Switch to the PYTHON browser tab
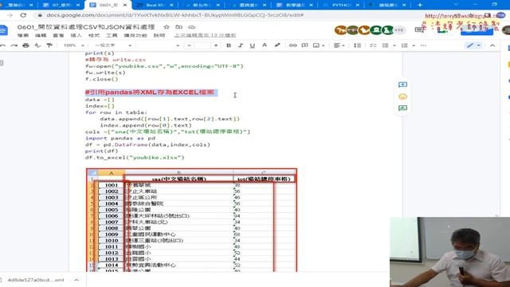The image size is (510, 287). click(342, 5)
